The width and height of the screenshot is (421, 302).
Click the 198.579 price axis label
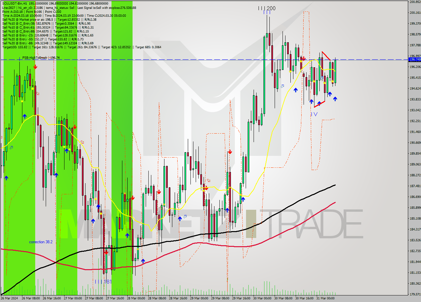pyautogui.click(x=415, y=34)
